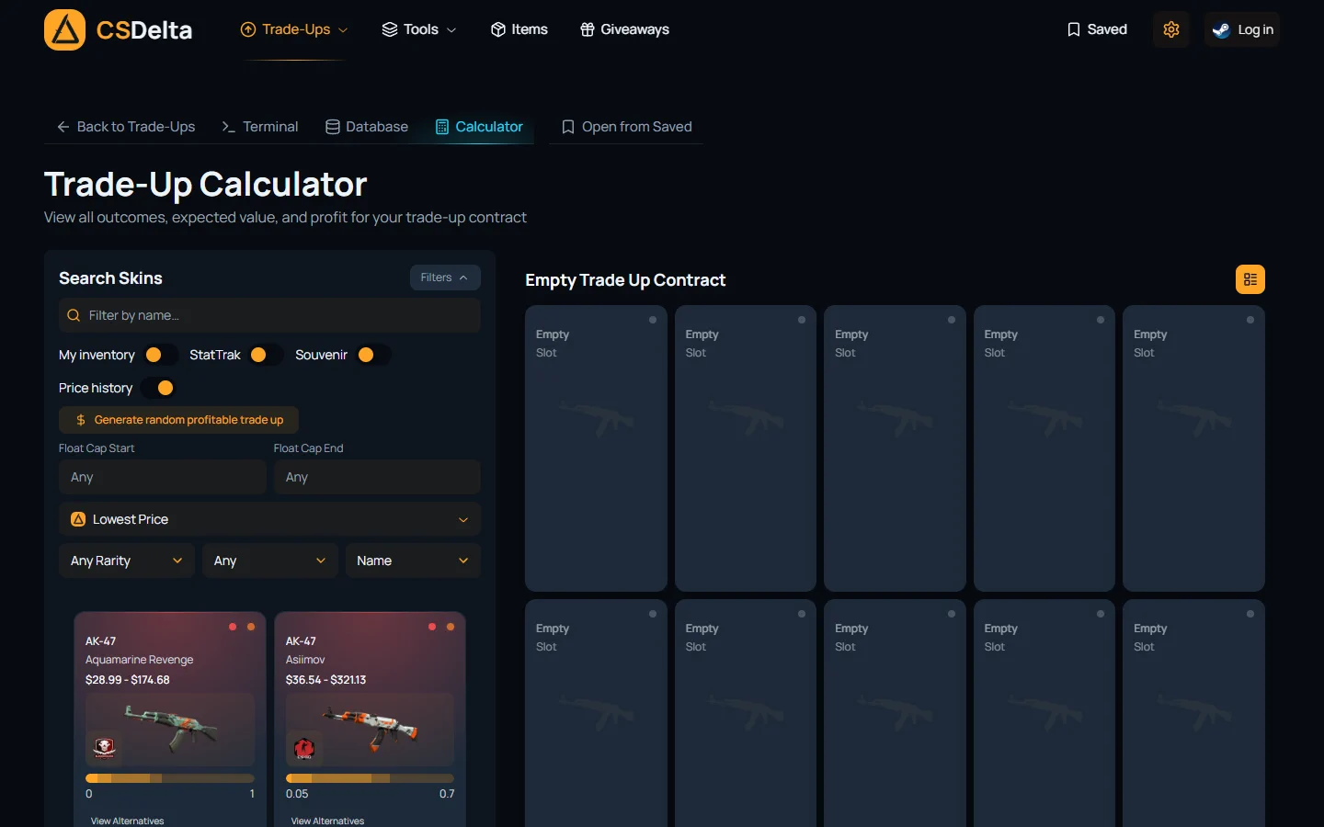The height and width of the screenshot is (827, 1324).
Task: Focus the Filter by name search field
Action: tap(269, 315)
